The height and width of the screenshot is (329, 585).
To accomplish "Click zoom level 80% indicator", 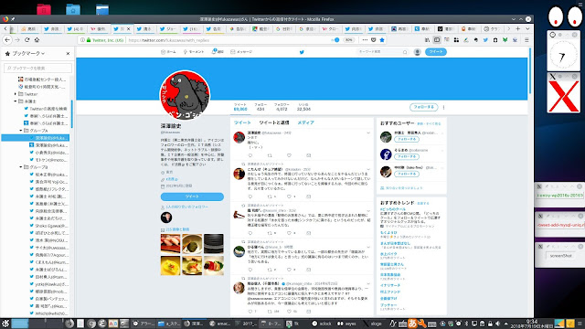I will tap(348, 40).
